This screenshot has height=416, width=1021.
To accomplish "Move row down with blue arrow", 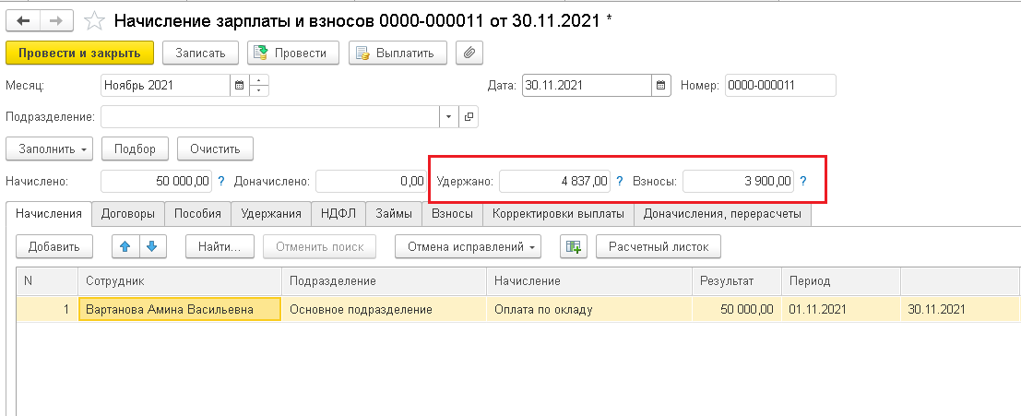I will (152, 246).
